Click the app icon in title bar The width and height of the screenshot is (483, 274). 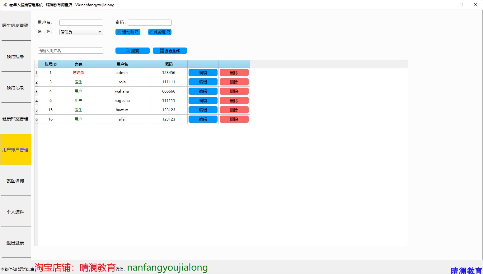point(5,5)
